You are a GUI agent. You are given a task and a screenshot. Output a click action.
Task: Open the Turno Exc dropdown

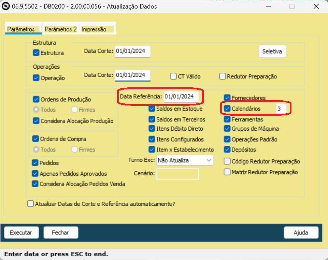(185, 160)
